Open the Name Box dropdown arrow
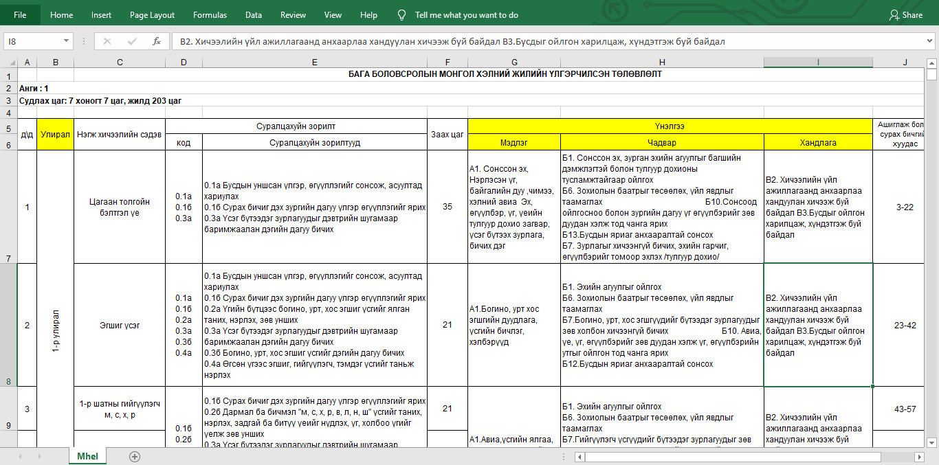939x465 pixels. click(66, 41)
